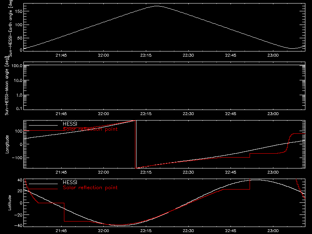Click the 0 tick on Longitude plot
Screen dimensions: 312x234
[x=21, y=144]
